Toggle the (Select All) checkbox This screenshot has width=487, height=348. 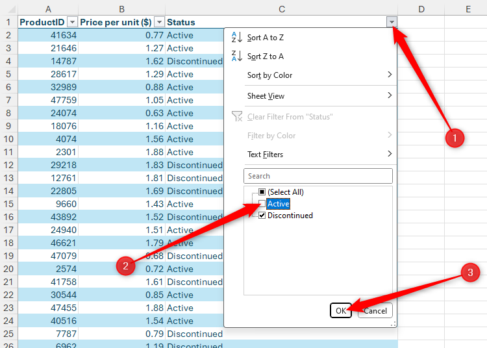pyautogui.click(x=262, y=192)
